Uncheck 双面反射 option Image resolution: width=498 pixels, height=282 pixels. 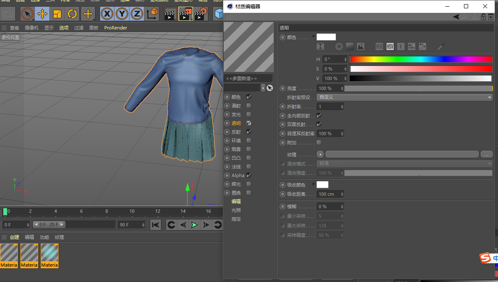[x=319, y=124]
